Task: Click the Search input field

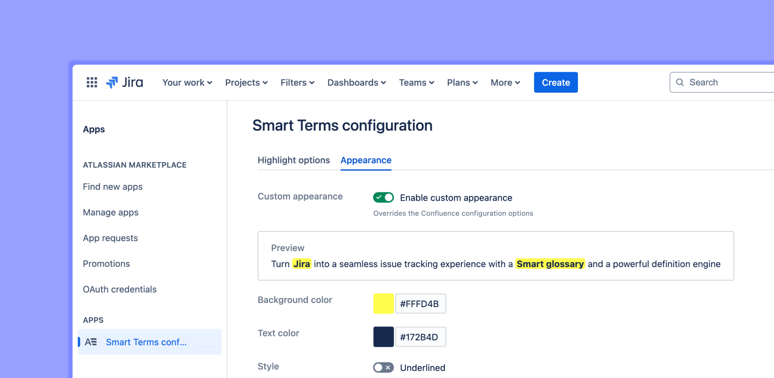Action: [x=722, y=82]
